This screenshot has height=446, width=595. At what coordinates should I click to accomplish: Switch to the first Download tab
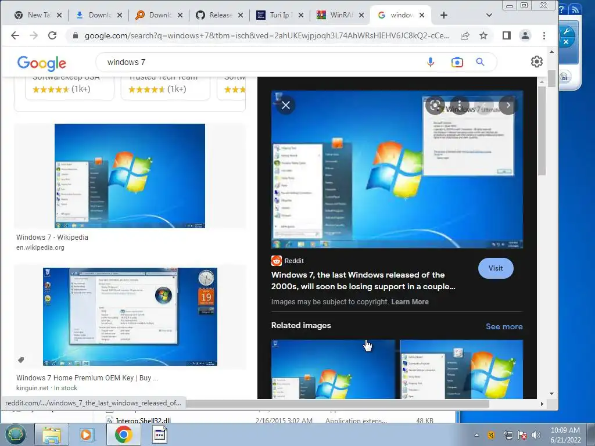tap(99, 15)
